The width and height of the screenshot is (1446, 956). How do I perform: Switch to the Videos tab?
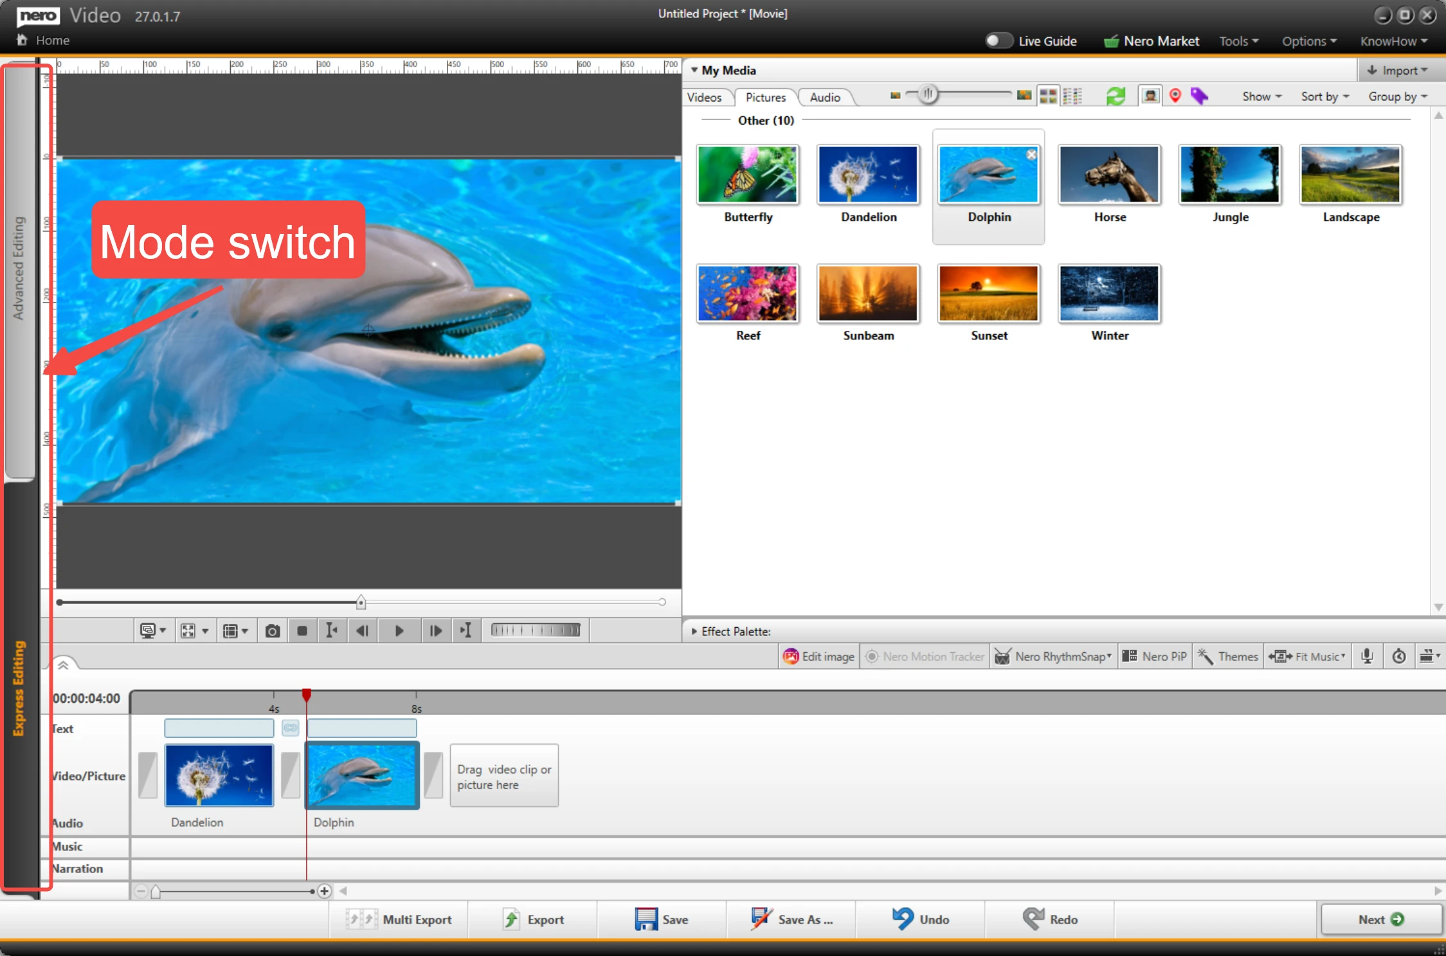coord(704,97)
